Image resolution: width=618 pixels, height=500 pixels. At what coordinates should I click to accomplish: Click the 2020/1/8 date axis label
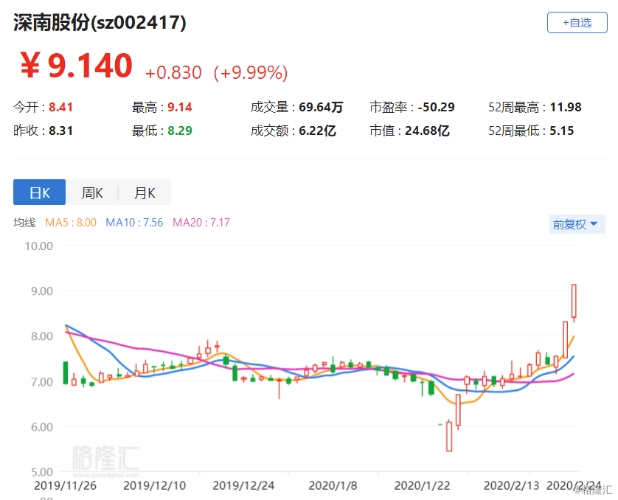(333, 486)
